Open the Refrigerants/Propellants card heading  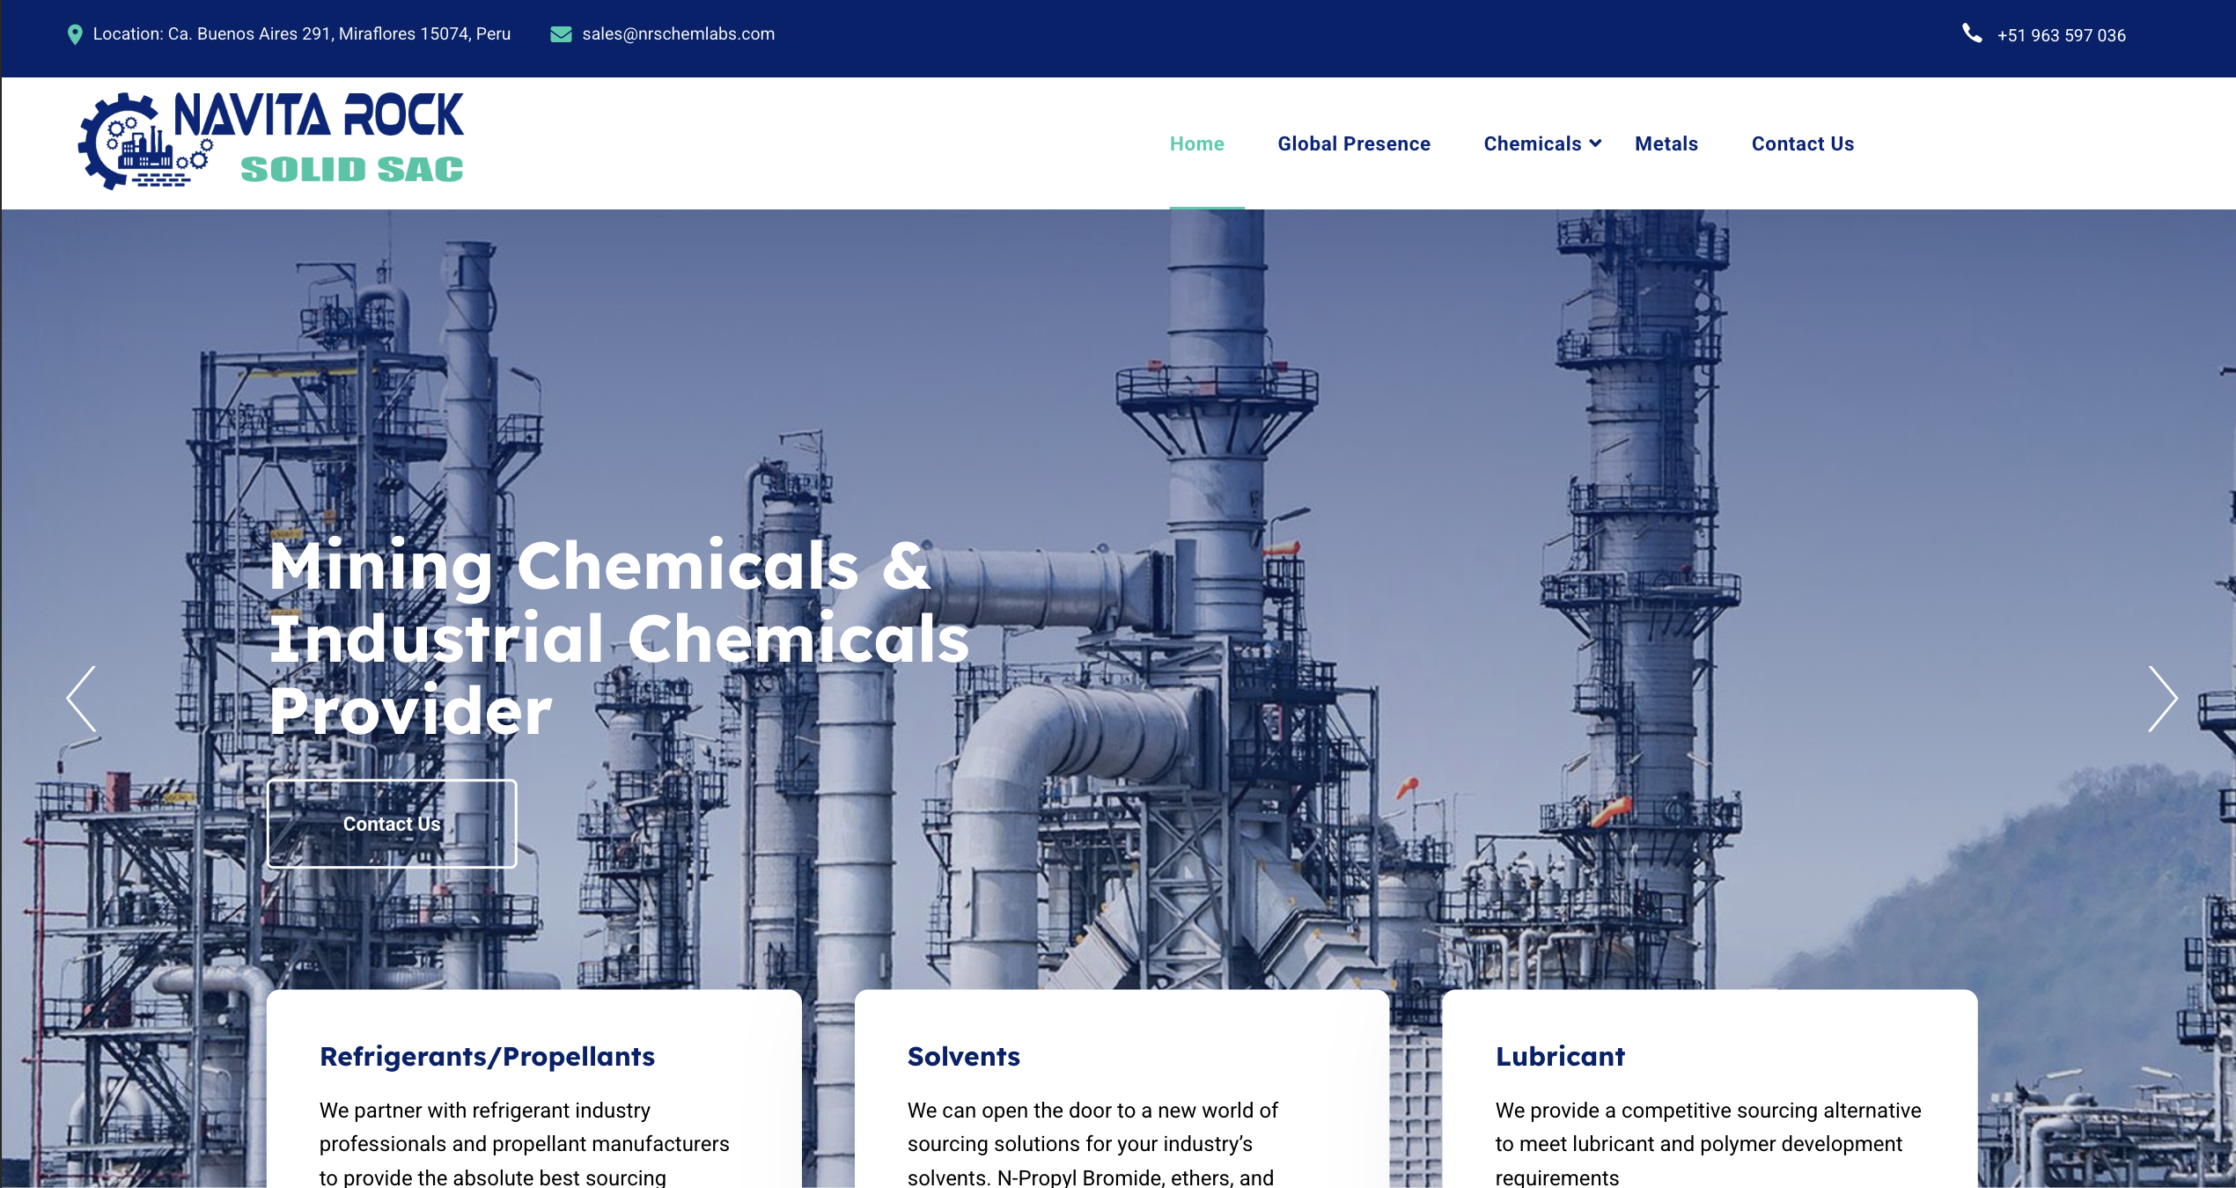(x=487, y=1056)
